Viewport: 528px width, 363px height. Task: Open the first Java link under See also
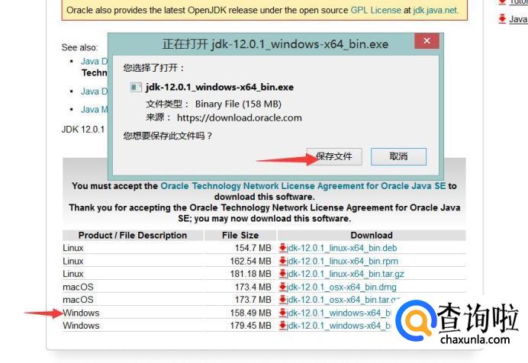(95, 61)
